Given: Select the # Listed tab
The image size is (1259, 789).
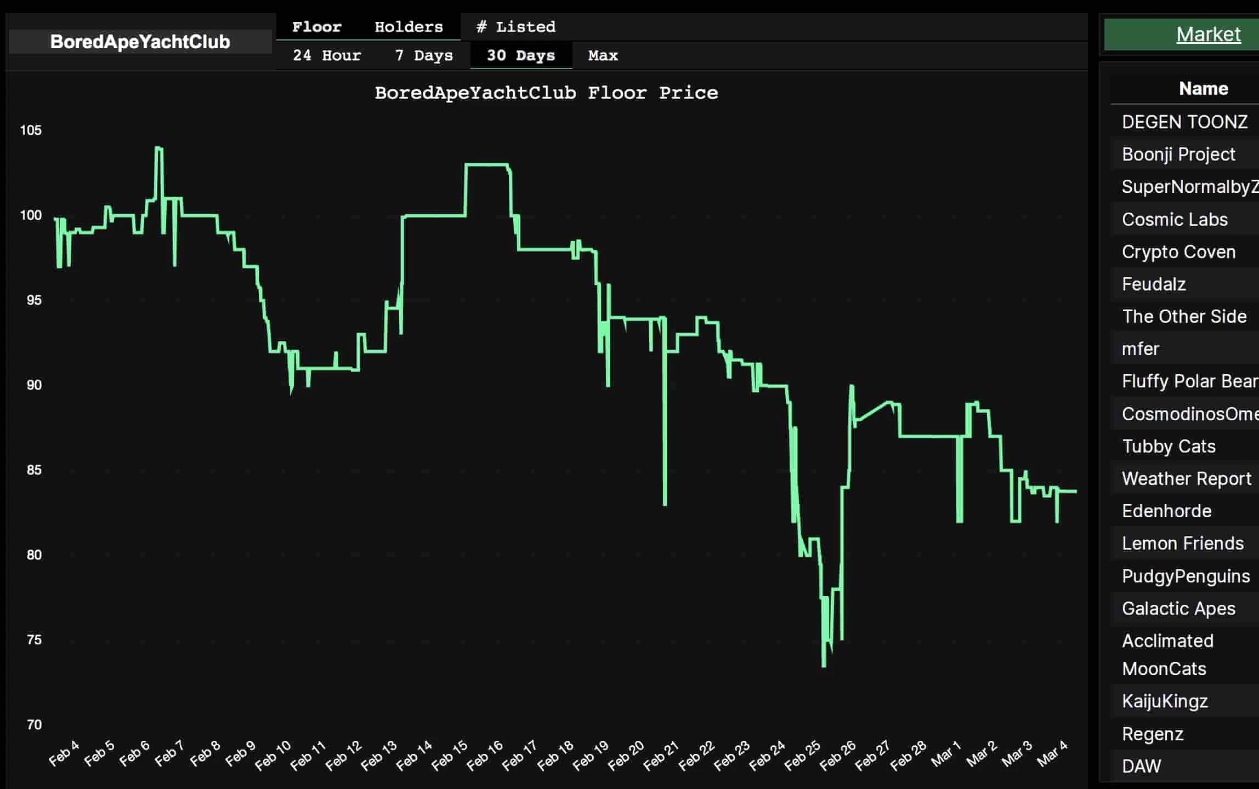Looking at the screenshot, I should [516, 27].
